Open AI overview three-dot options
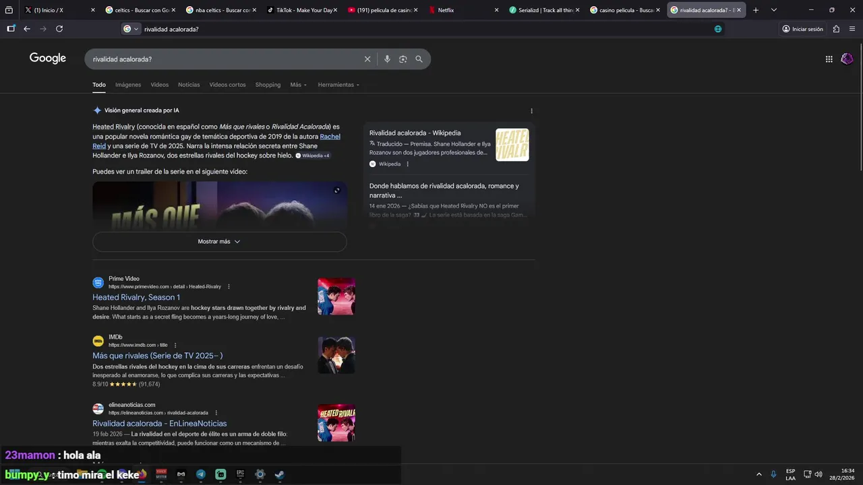Viewport: 863px width, 485px height. click(x=531, y=111)
